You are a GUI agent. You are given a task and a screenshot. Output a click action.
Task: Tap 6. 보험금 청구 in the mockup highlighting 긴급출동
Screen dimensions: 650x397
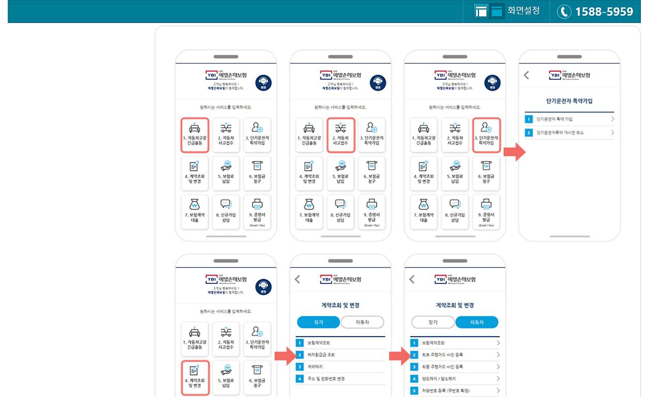click(257, 173)
